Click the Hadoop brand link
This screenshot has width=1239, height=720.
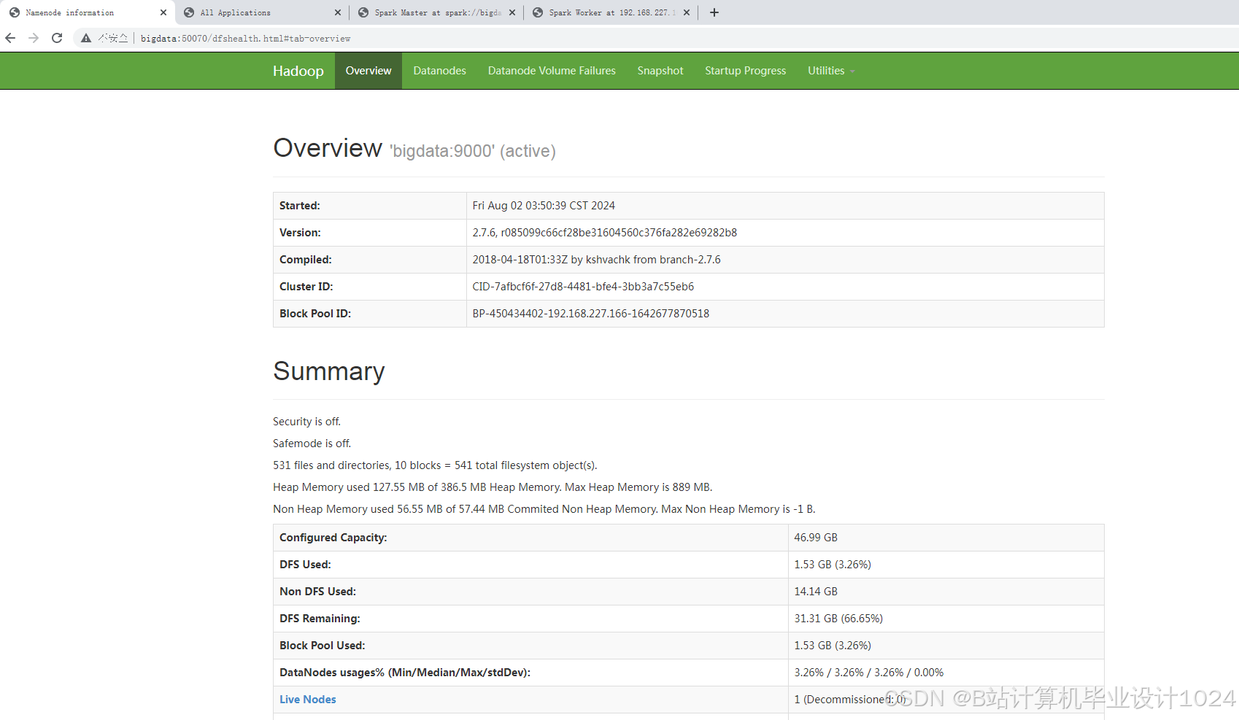coord(298,71)
